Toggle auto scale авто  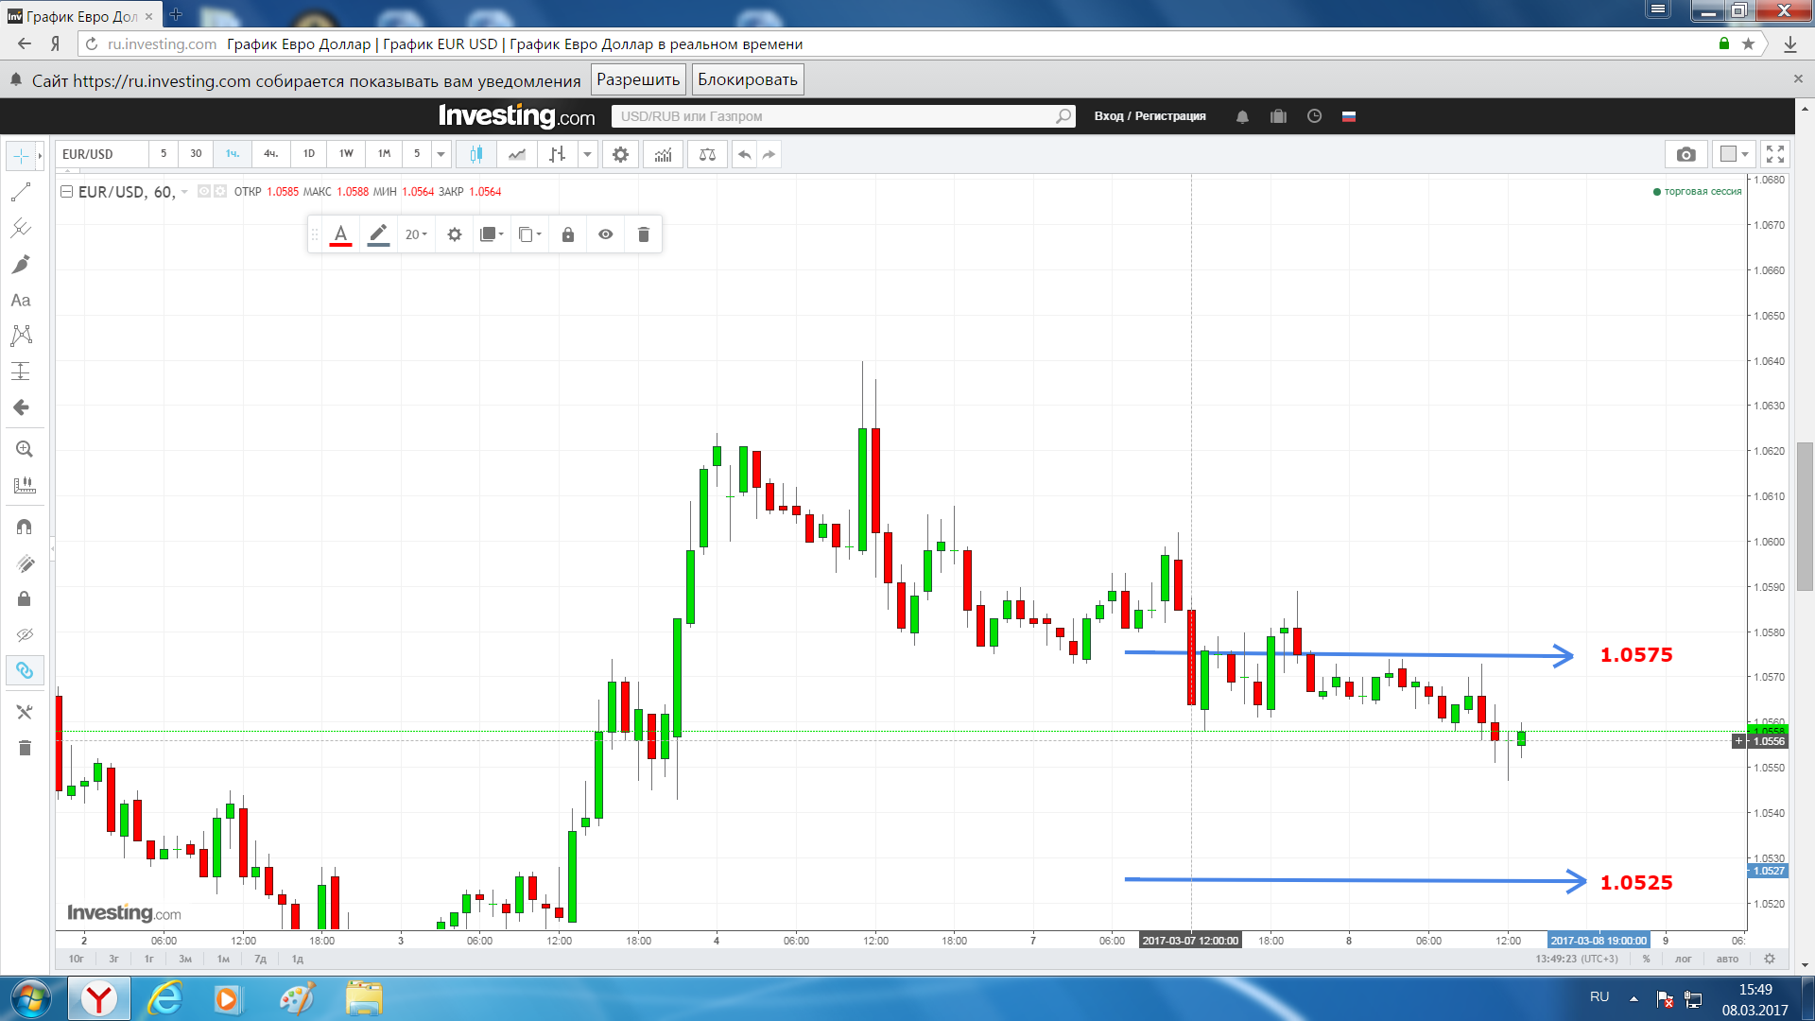pos(1727,959)
